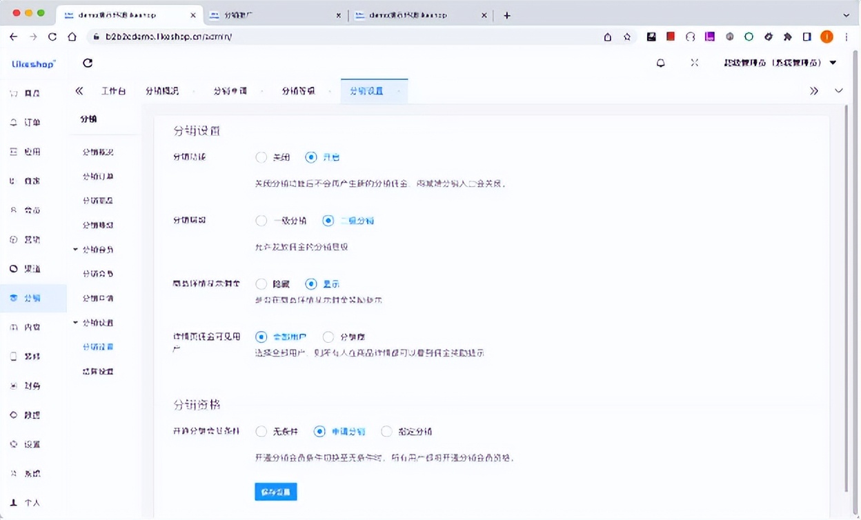Click the share icon in the address bar
861x520 pixels.
[x=607, y=37]
